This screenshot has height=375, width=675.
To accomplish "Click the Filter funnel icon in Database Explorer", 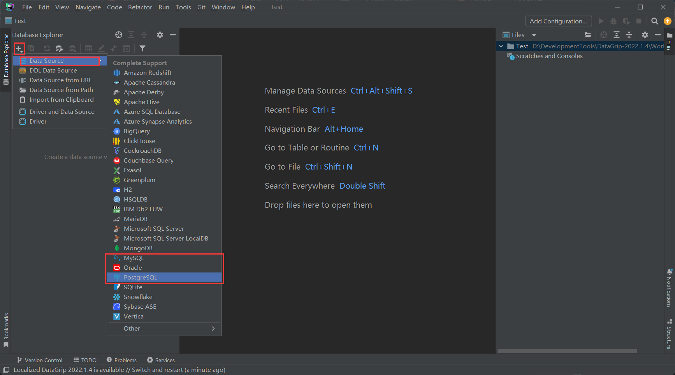I will 142,48.
